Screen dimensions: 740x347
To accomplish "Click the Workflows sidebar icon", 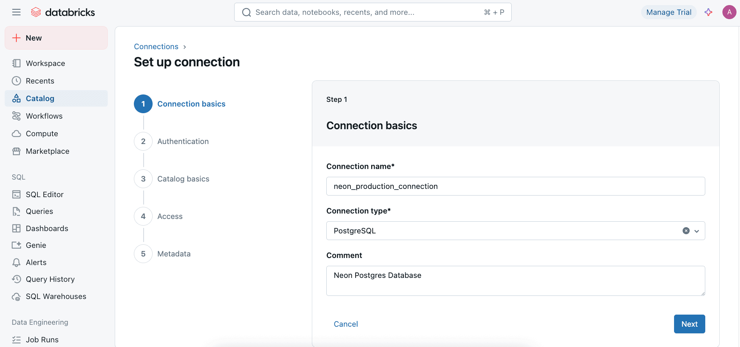I will [x=16, y=116].
